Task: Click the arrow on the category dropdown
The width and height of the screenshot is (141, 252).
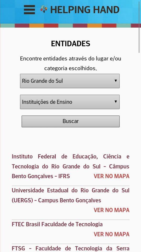Action: (x=116, y=102)
